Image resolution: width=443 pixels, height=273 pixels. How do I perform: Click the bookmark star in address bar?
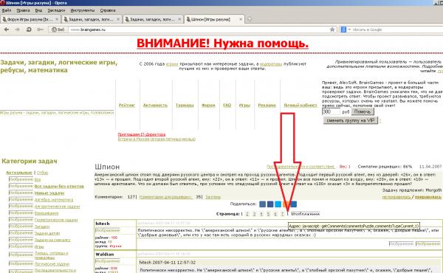332,30
